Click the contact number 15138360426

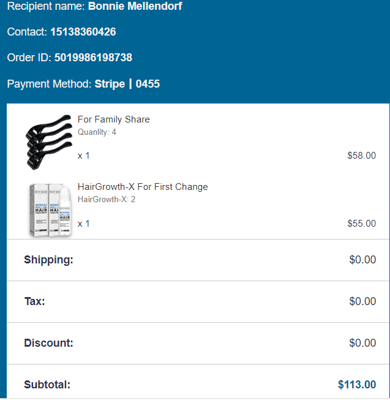click(x=83, y=32)
